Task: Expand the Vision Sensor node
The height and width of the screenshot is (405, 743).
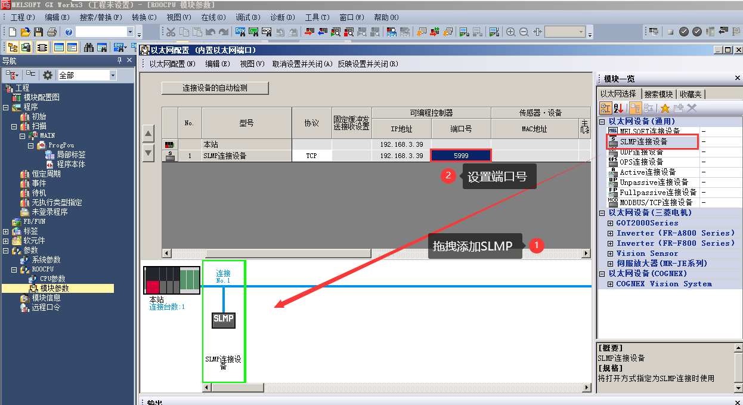Action: pyautogui.click(x=610, y=253)
